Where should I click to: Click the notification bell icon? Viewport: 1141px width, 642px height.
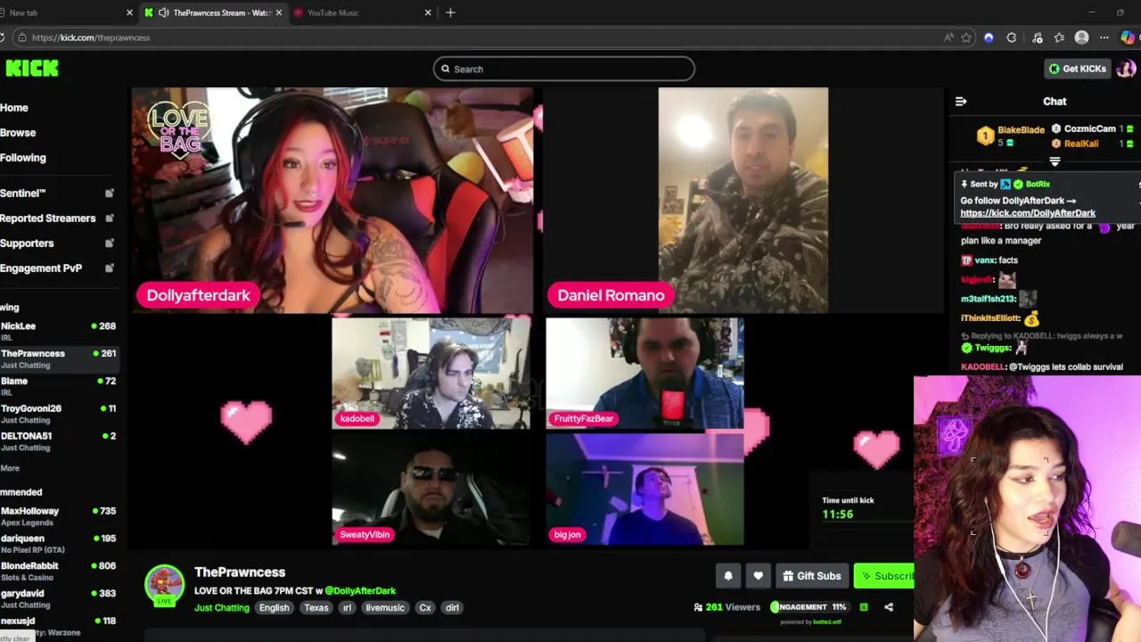pos(727,576)
